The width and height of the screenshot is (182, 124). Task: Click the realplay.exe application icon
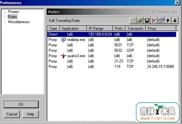pos(63,40)
